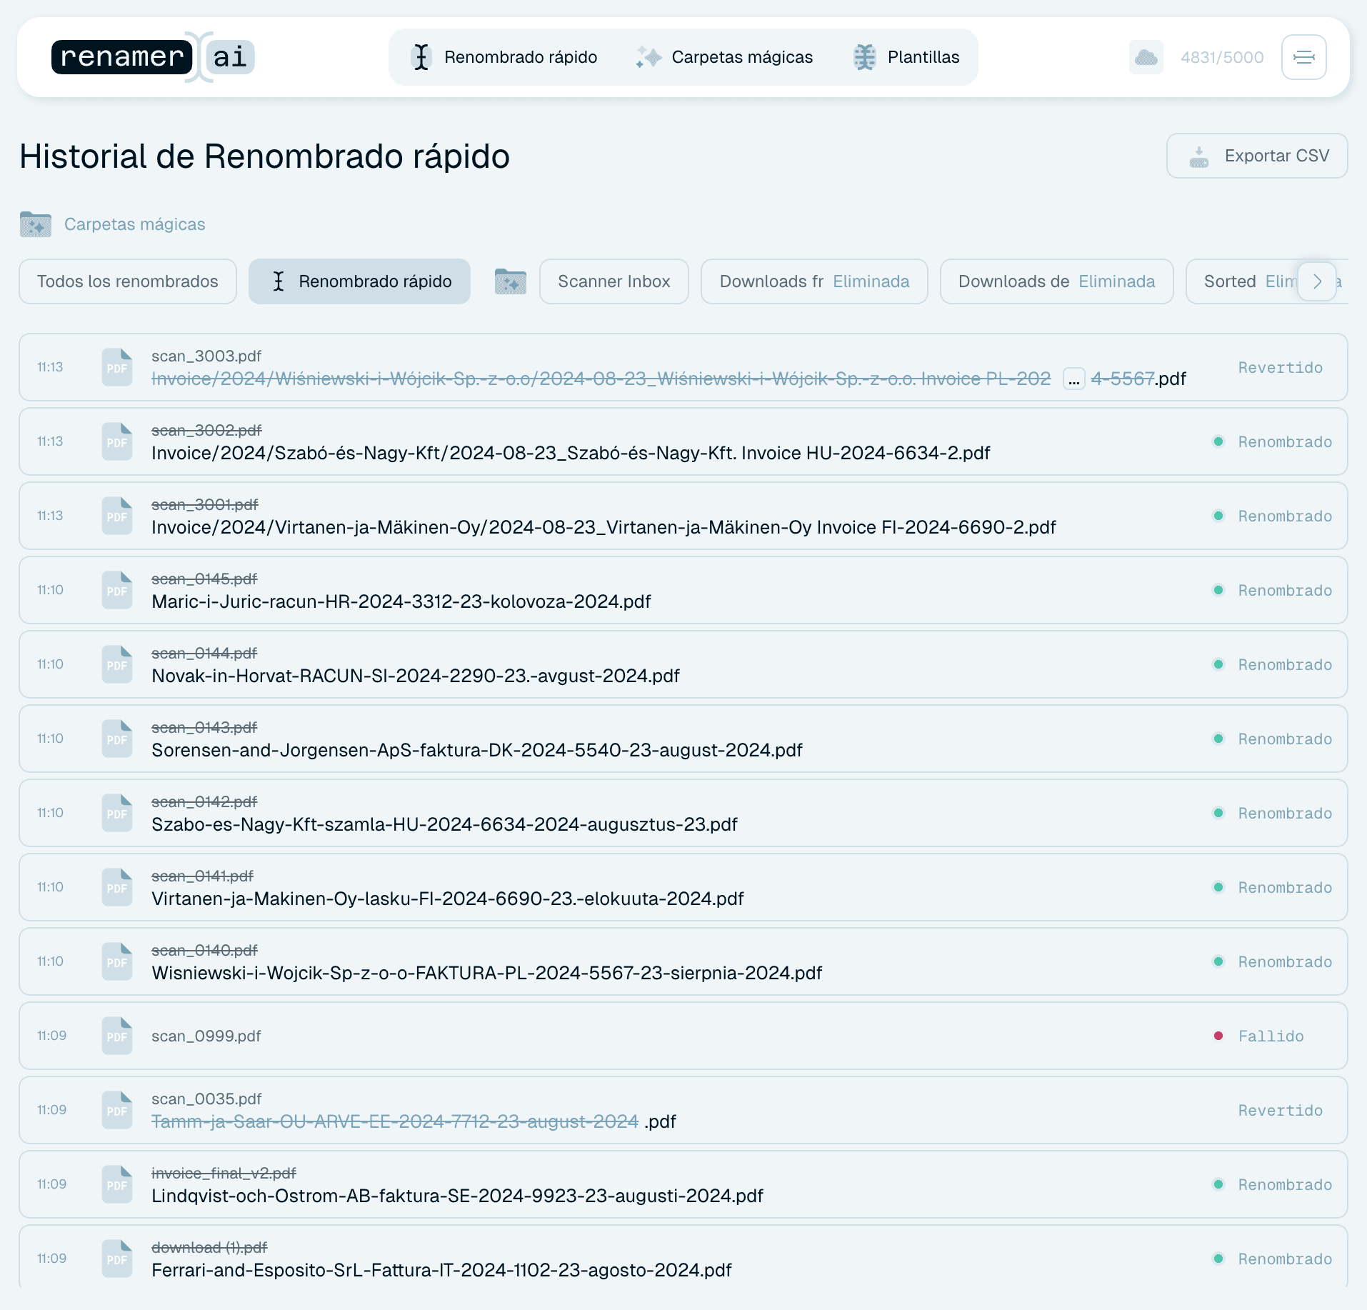Open Plantillas in the top navigation

(907, 57)
